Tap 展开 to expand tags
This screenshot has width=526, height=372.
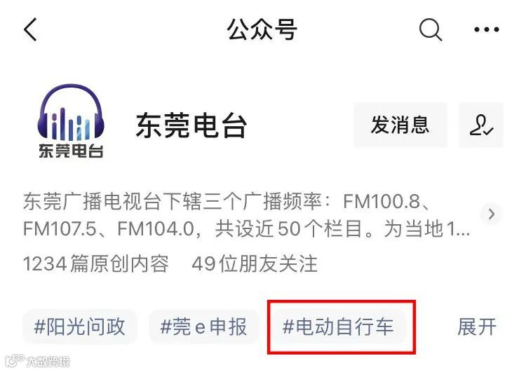[476, 326]
